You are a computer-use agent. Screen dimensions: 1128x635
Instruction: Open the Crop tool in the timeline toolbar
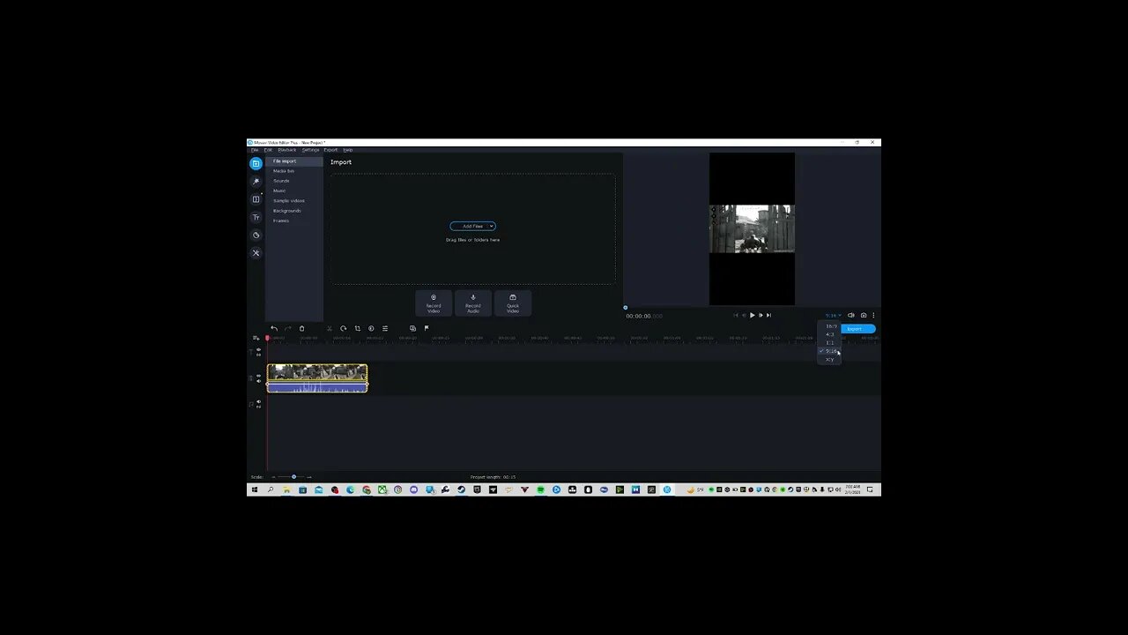coord(358,328)
